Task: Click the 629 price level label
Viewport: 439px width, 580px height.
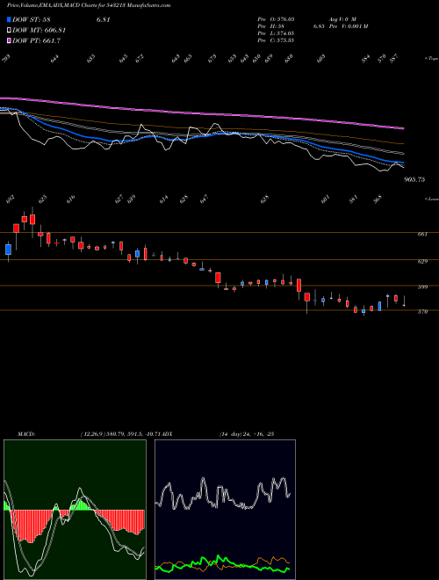Action: click(422, 262)
